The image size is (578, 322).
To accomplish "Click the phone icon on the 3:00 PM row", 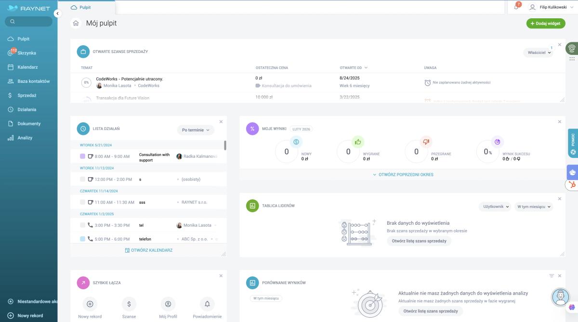I will click(91, 225).
